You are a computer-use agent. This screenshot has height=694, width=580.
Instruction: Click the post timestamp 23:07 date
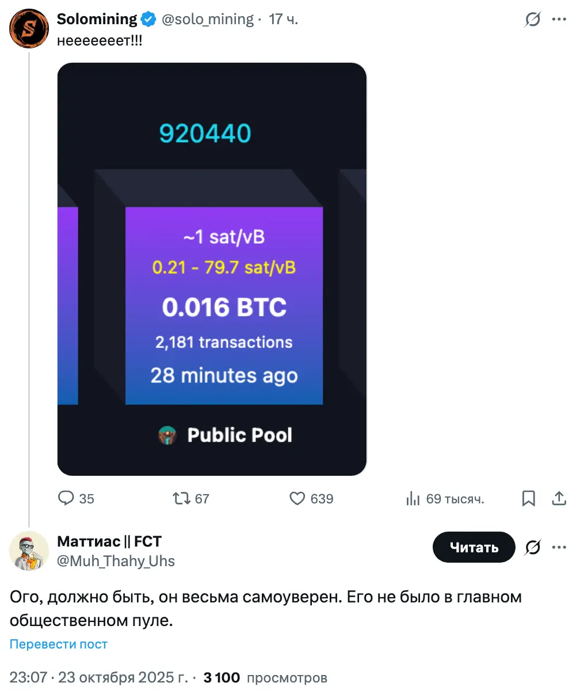[98, 677]
